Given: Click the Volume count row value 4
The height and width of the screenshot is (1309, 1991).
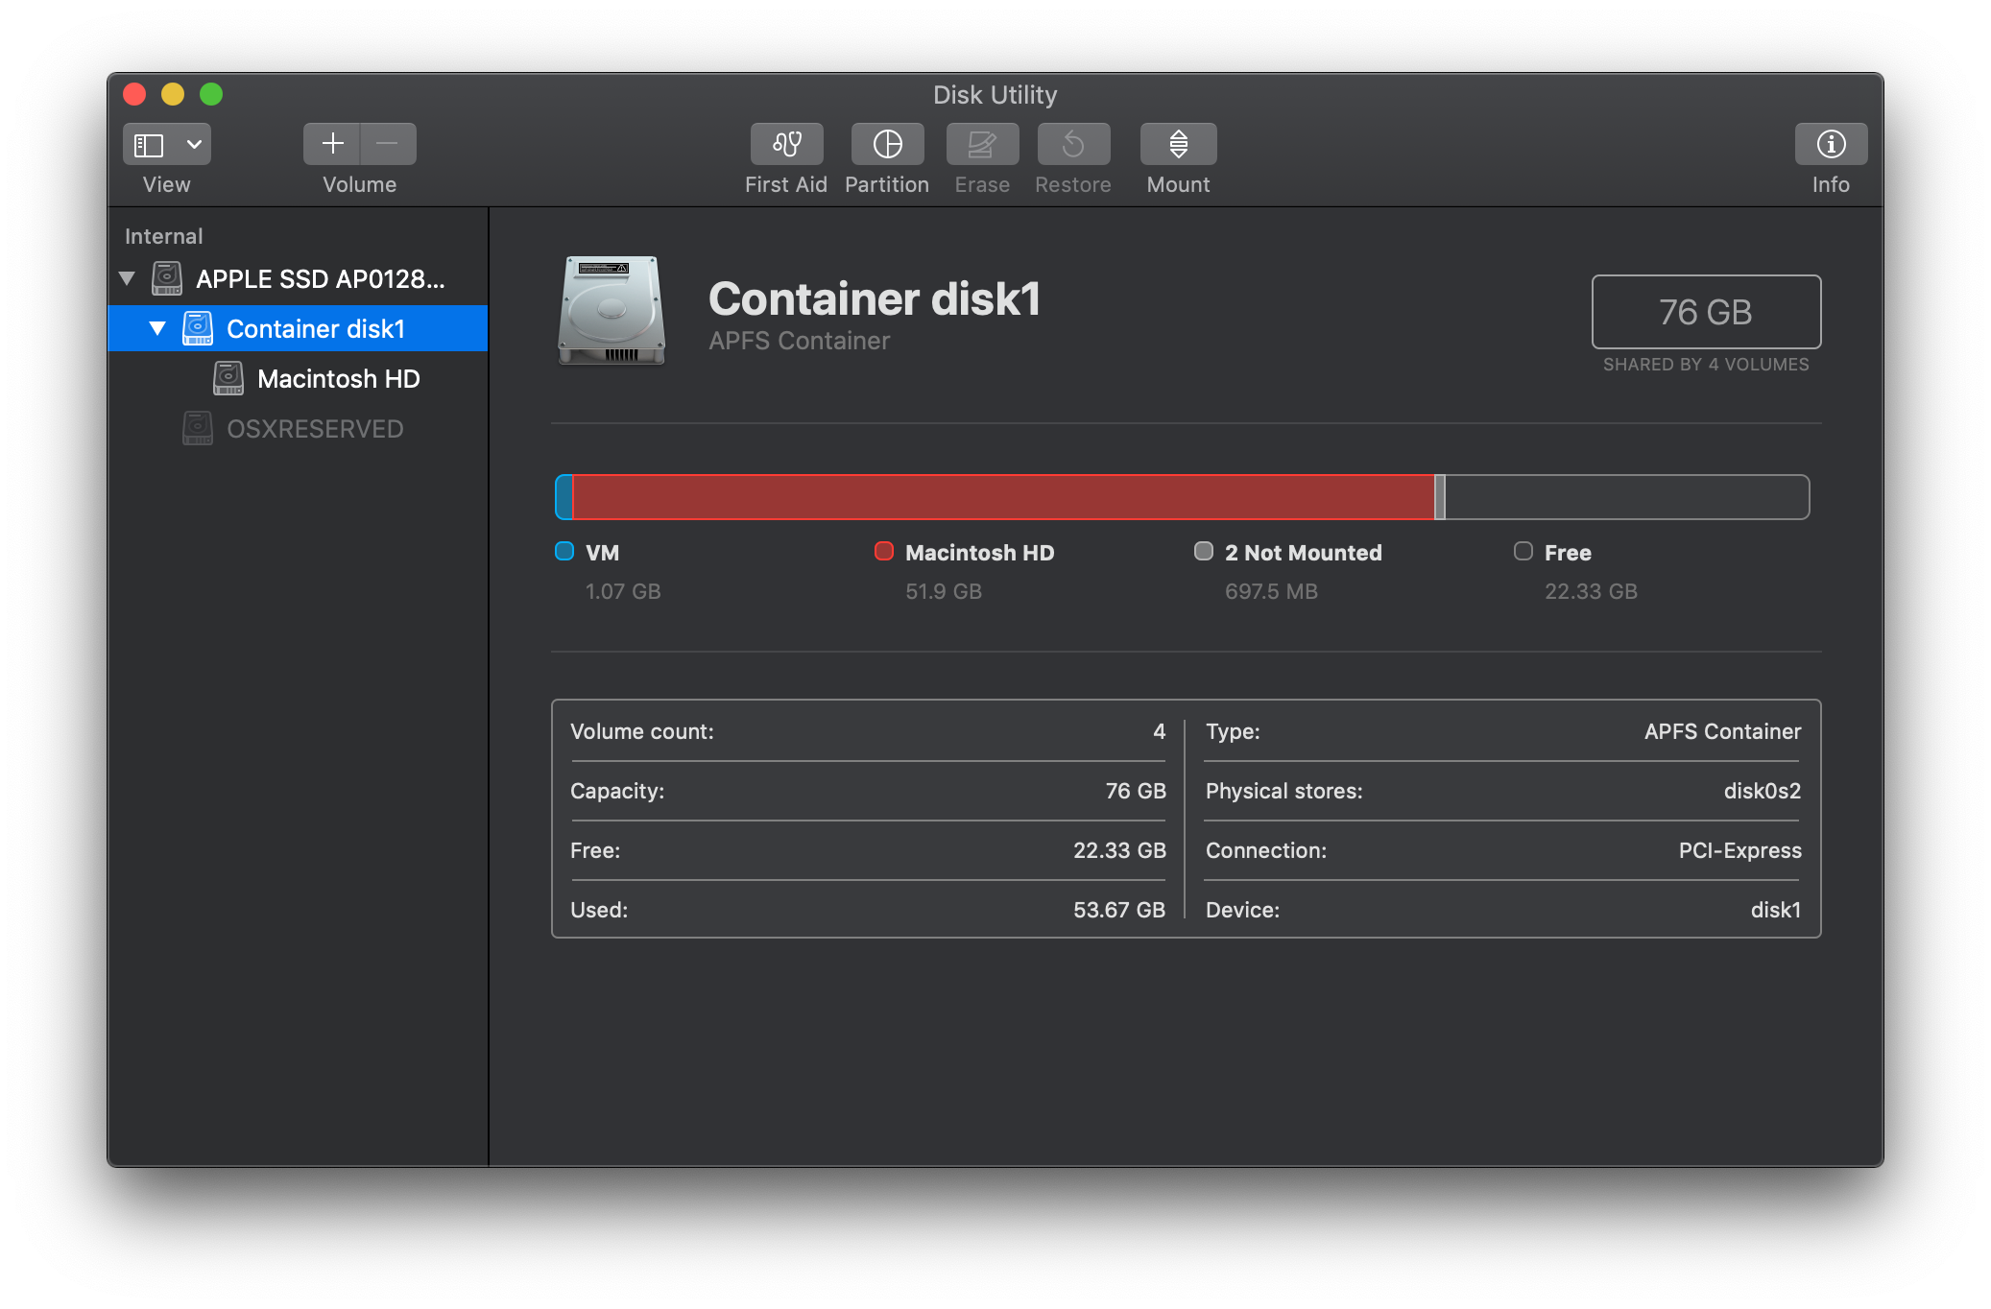Looking at the screenshot, I should click(1159, 731).
